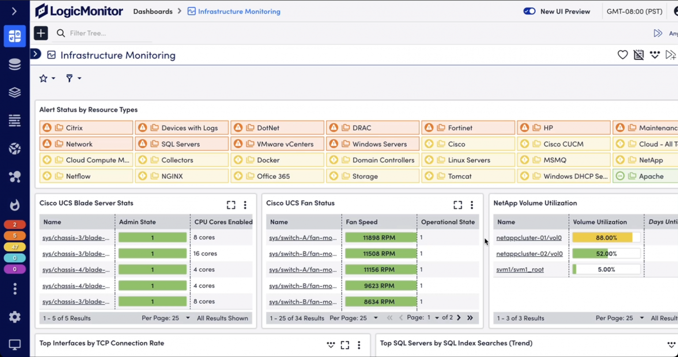The image size is (678, 357).
Task: Click the LogicMonitor logo in the header
Action: [79, 11]
